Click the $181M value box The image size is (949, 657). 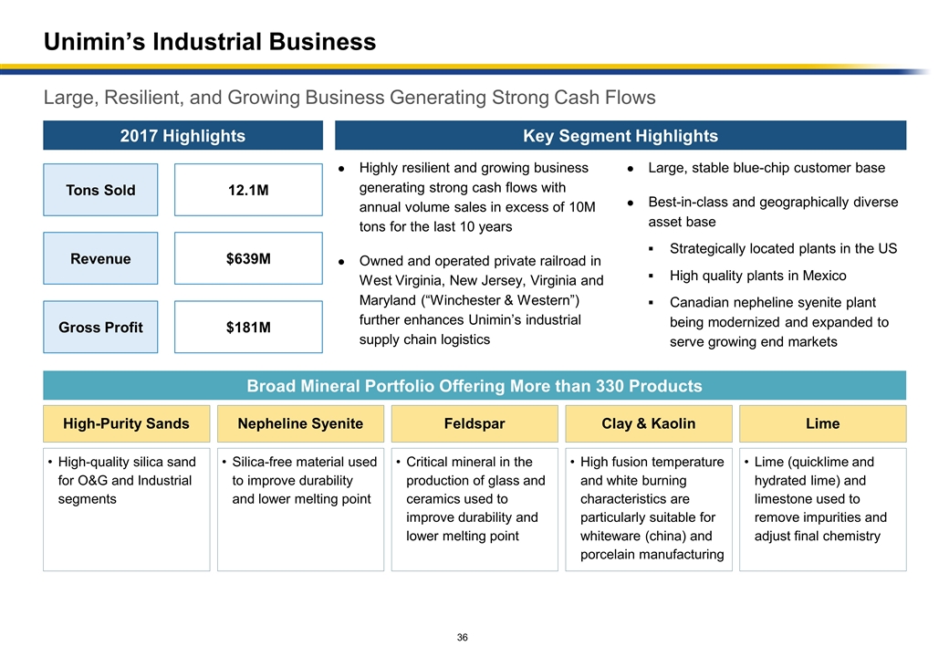tap(248, 327)
